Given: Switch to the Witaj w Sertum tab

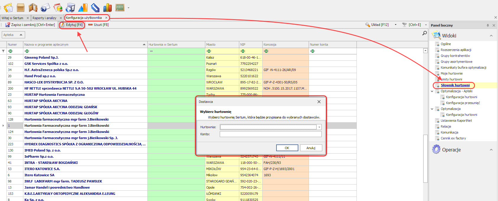Looking at the screenshot, I should tap(12, 18).
